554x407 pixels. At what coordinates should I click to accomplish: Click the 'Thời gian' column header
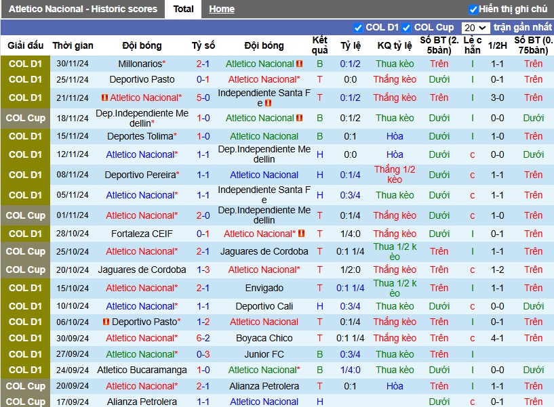tap(73, 45)
